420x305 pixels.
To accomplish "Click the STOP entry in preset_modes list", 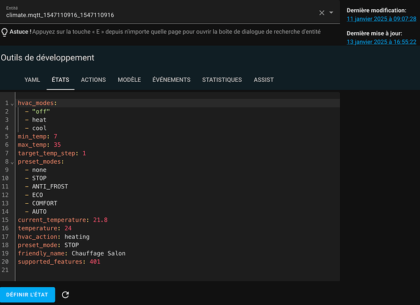I will pyautogui.click(x=39, y=178).
